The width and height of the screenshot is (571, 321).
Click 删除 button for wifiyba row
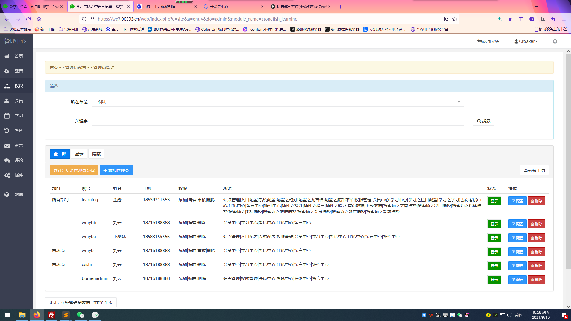click(537, 238)
